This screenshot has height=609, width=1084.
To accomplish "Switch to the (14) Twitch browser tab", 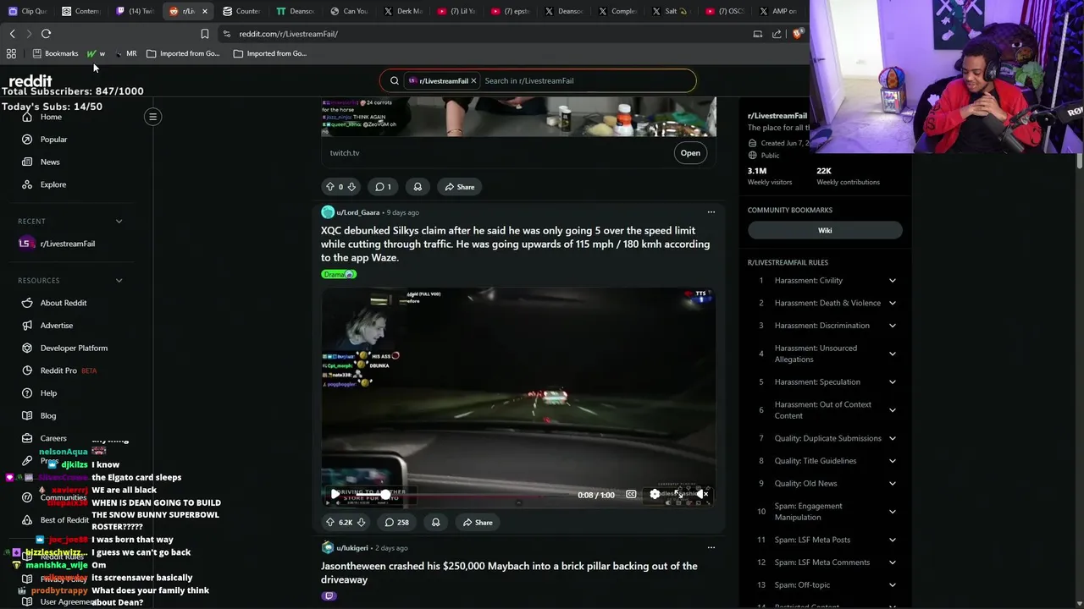I will [135, 11].
